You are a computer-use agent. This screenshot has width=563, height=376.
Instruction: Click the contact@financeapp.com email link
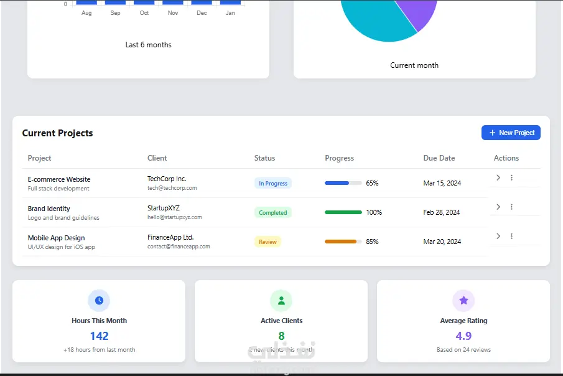click(179, 247)
